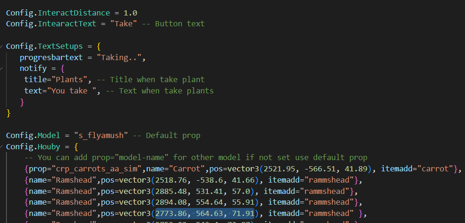Click the comment about adding prop="model-name"
This screenshot has width=465, height=223.
[x=196, y=157]
